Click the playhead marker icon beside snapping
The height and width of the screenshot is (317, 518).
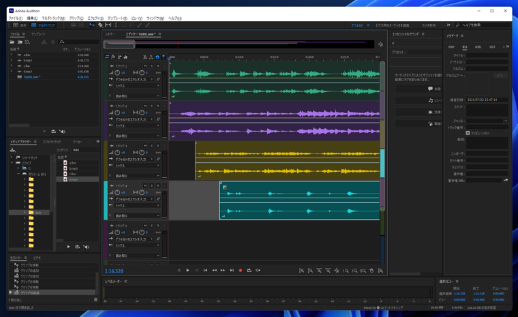tap(163, 57)
